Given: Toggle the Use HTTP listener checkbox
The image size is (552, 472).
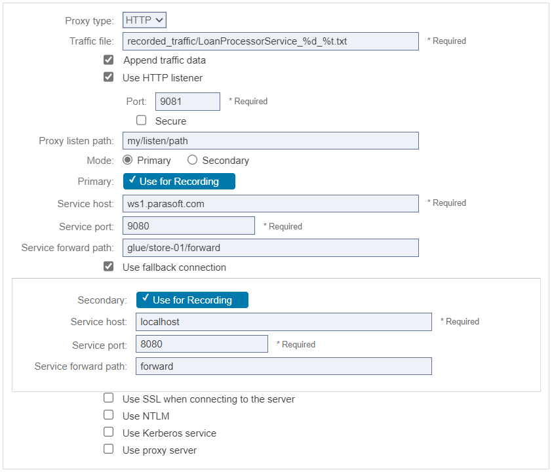Looking at the screenshot, I should point(108,77).
